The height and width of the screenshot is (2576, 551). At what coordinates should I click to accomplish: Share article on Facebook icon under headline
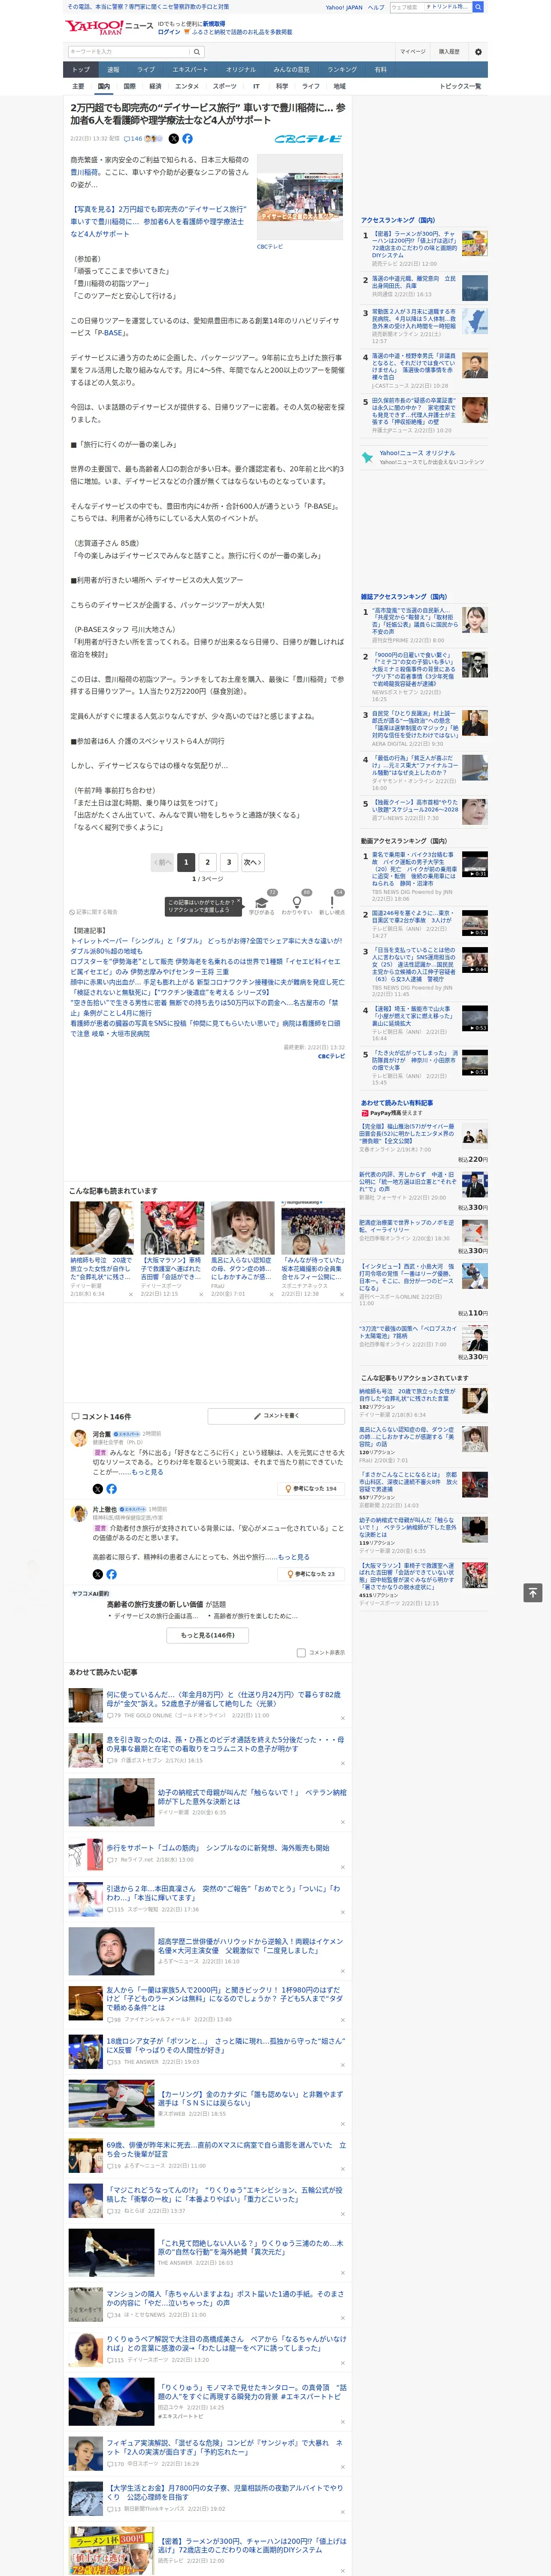187,139
